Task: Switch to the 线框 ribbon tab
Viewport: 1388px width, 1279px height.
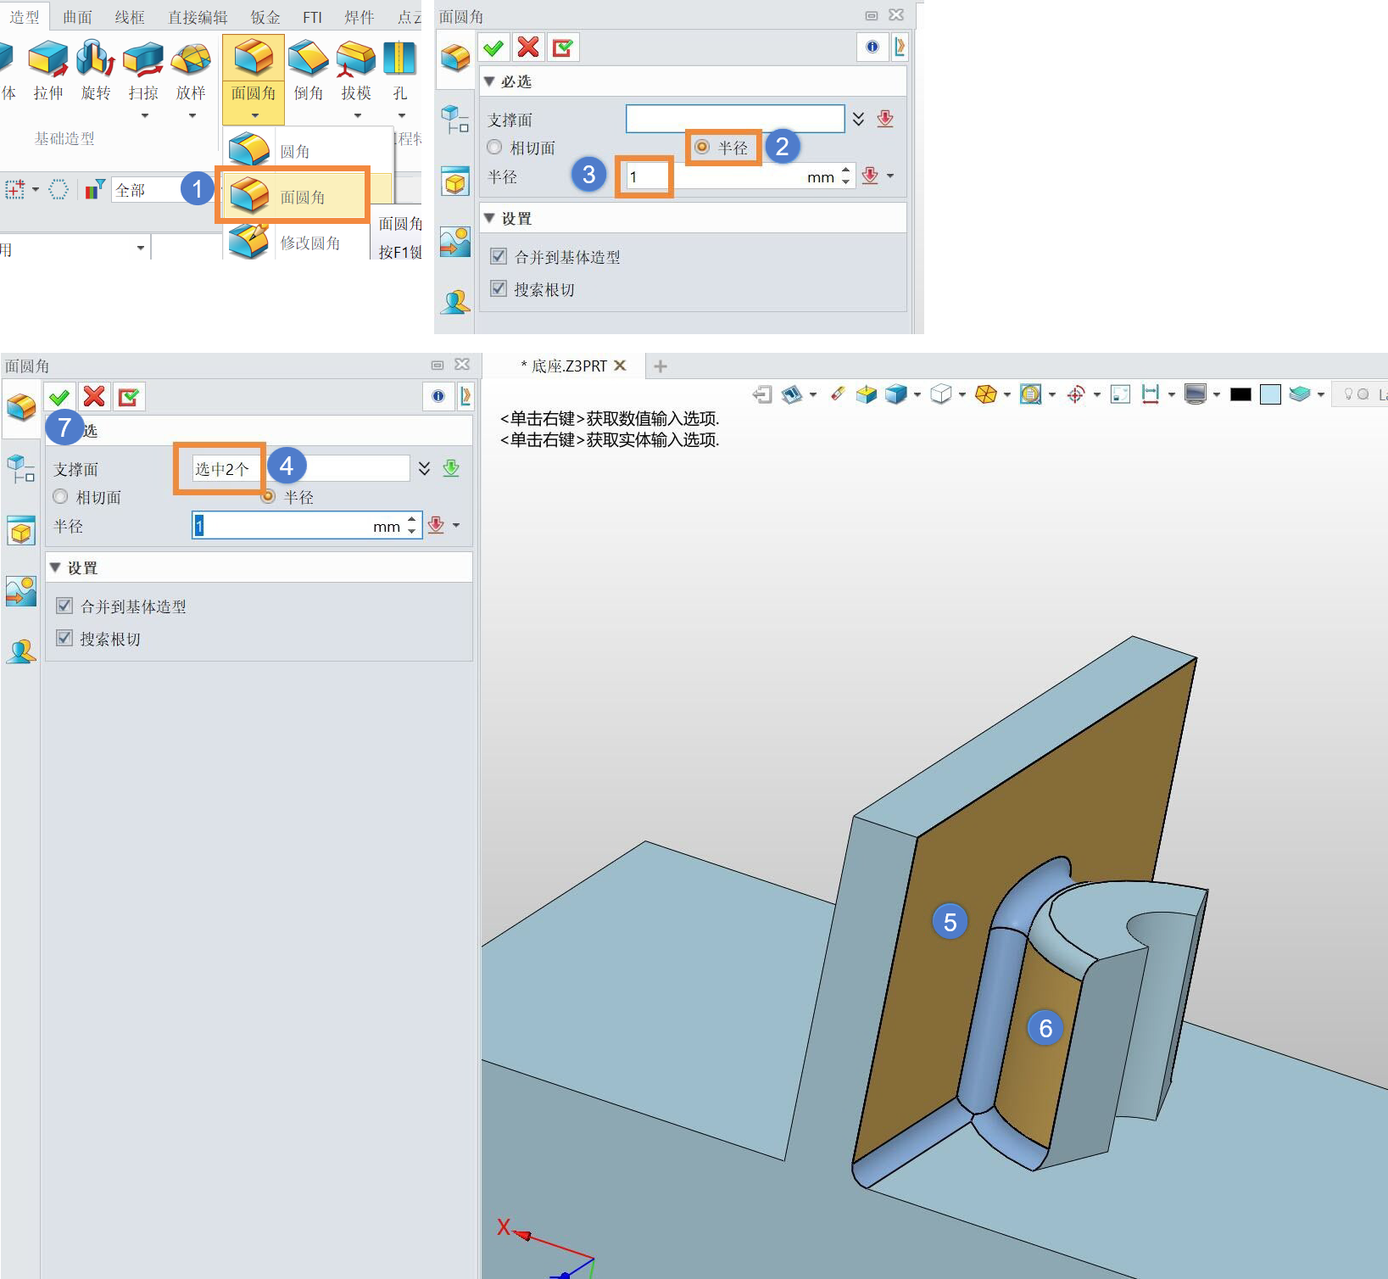Action: (130, 17)
